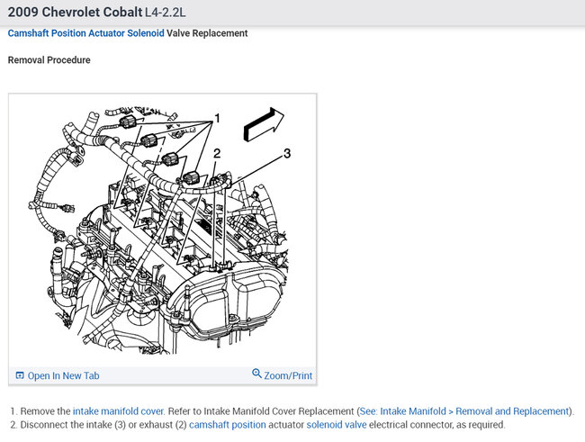Image resolution: width=585 pixels, height=442 pixels.
Task: Open the Camshaft Position Actuator Solenoid link
Action: click(85, 33)
